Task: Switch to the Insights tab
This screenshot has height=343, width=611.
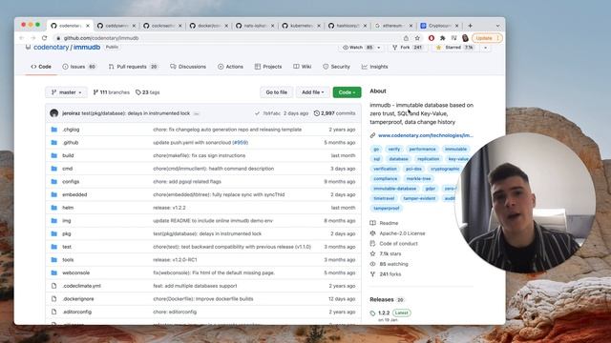Action: (x=375, y=67)
